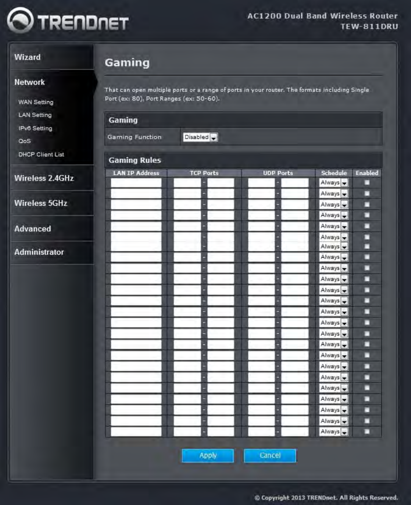This screenshot has height=505, width=411.
Task: Focus last row LAN IP Address field
Action: (x=136, y=432)
